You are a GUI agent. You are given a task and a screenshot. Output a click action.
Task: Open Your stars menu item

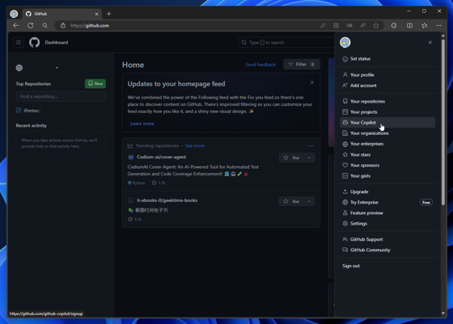point(387,154)
